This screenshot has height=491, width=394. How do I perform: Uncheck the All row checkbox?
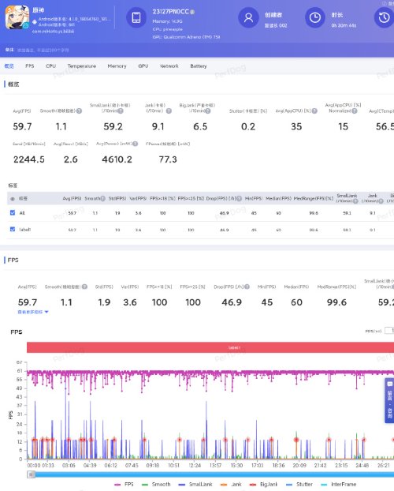(13, 212)
